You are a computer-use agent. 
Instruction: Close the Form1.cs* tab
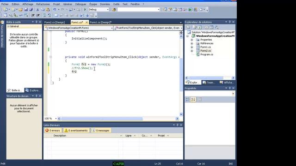pos(86,22)
